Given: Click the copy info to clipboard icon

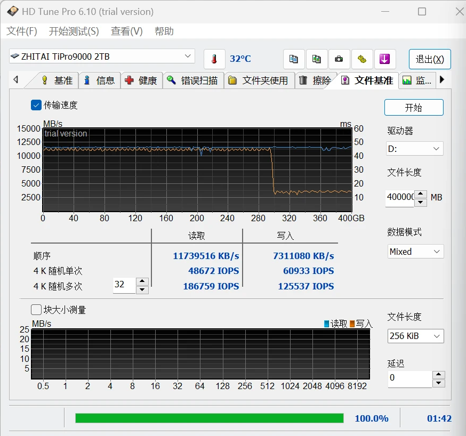Looking at the screenshot, I should click(294, 59).
